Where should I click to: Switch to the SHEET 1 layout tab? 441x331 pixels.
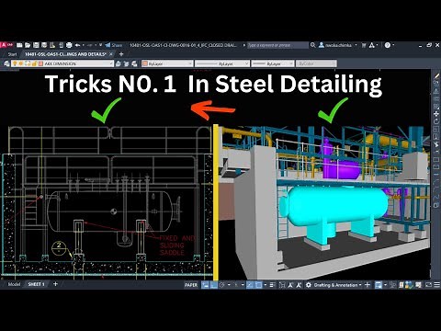[x=37, y=284]
